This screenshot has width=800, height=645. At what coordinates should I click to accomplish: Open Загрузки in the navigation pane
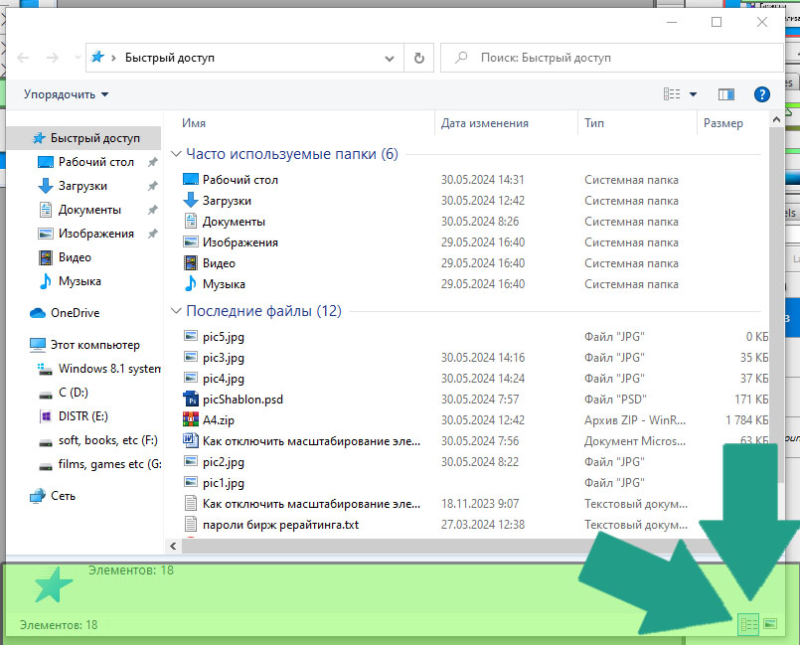point(82,186)
